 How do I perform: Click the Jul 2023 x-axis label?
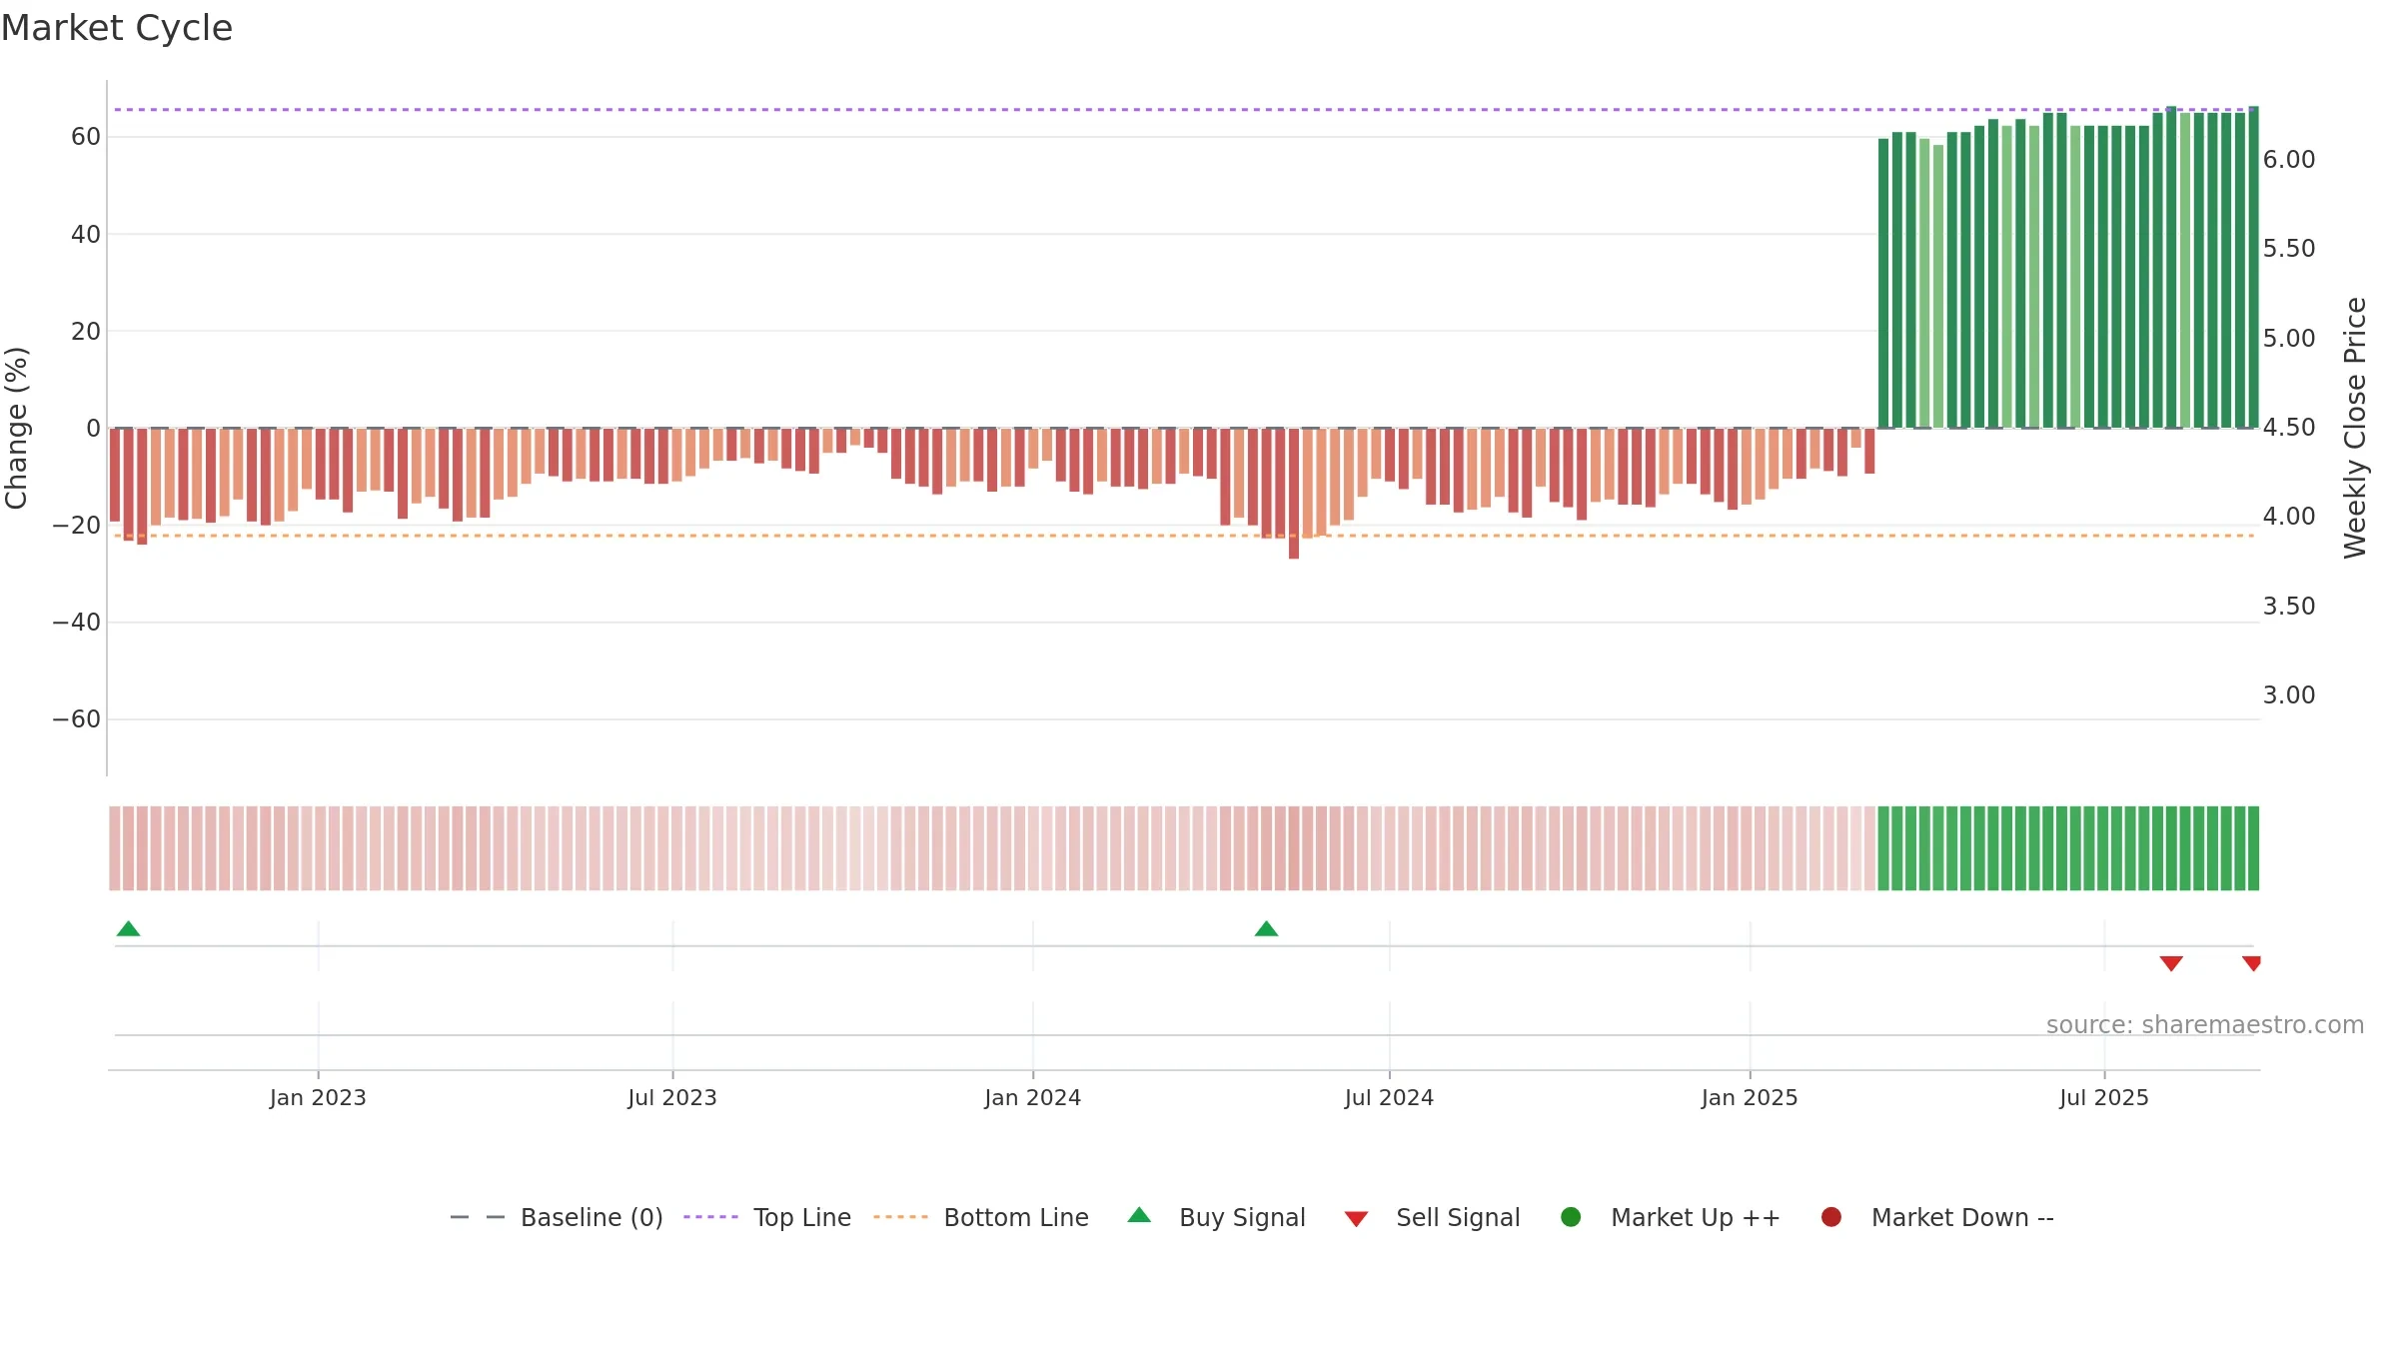tap(672, 1098)
